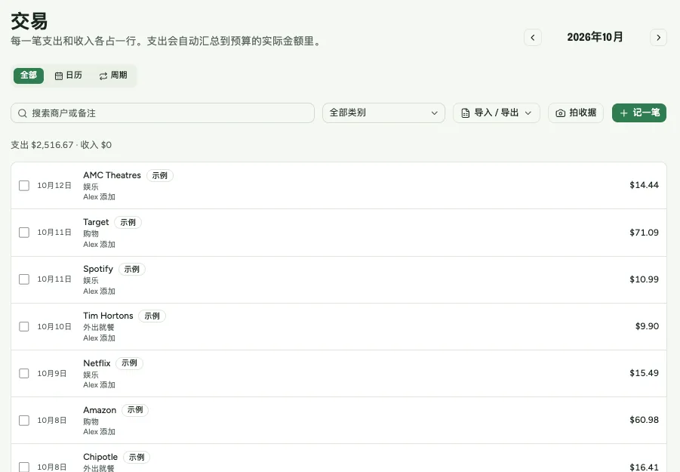Open the Tim Hortons transaction name

108,316
